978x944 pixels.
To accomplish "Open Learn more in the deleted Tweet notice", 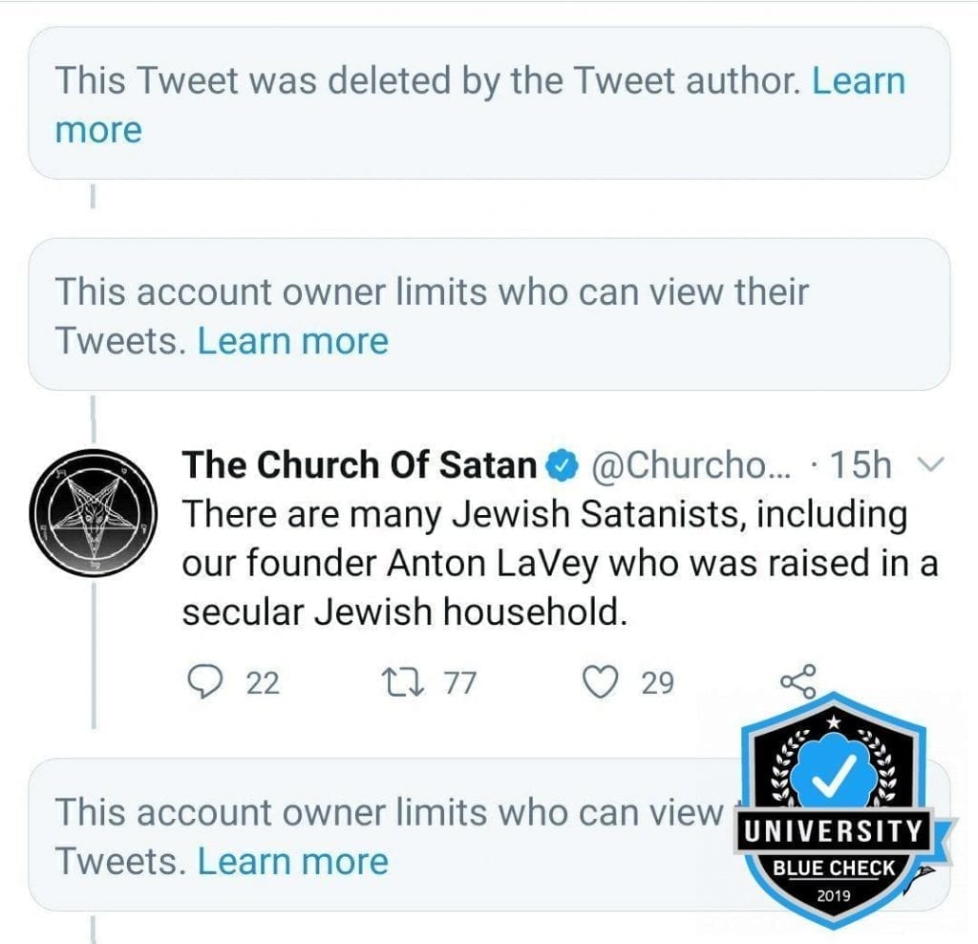I will click(x=480, y=105).
